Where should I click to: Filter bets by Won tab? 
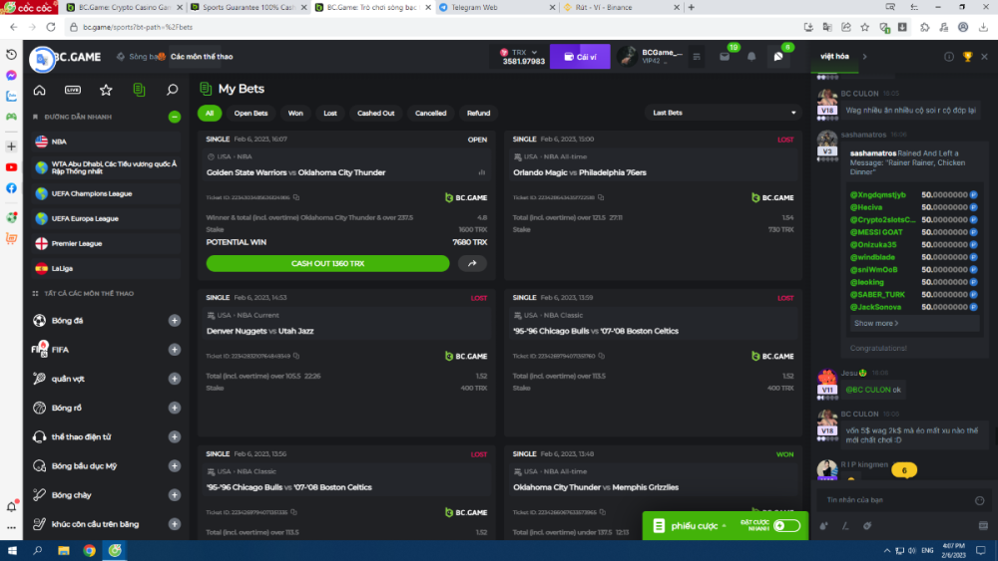(x=295, y=114)
